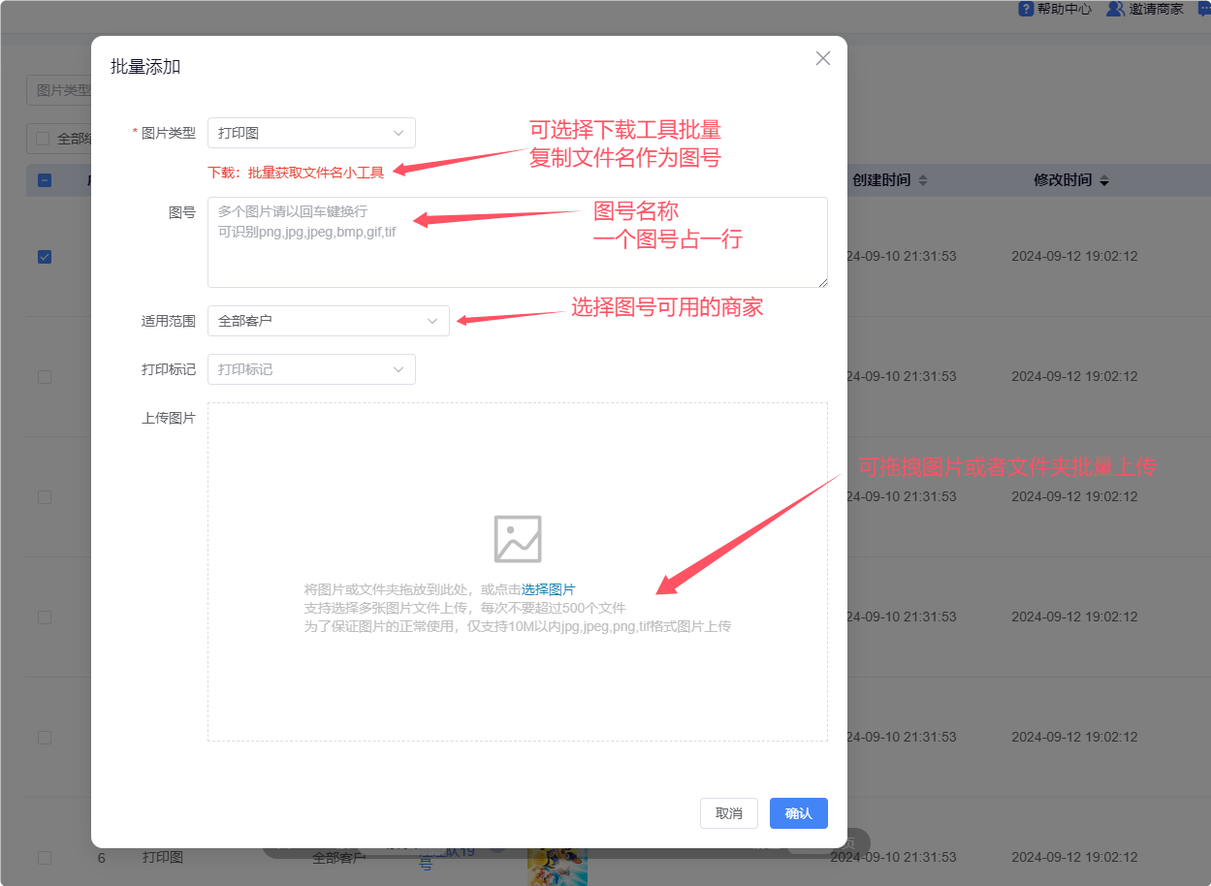1211x886 pixels.
Task: Toggle the 全部 checkbox above the table
Action: click(43, 139)
